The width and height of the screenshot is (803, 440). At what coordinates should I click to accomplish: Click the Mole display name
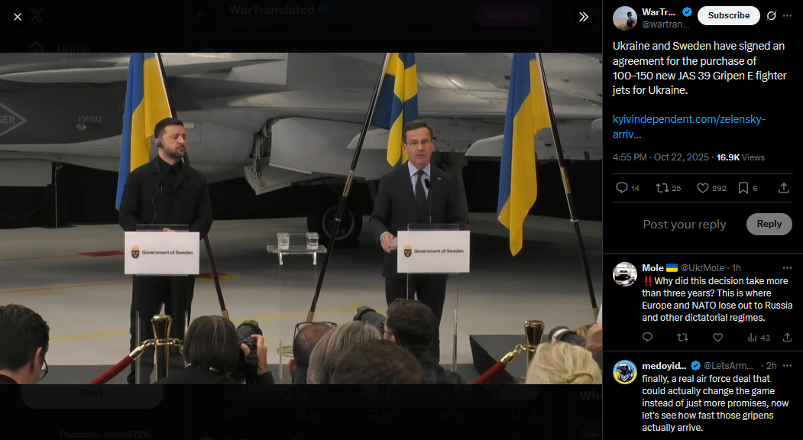click(x=652, y=268)
